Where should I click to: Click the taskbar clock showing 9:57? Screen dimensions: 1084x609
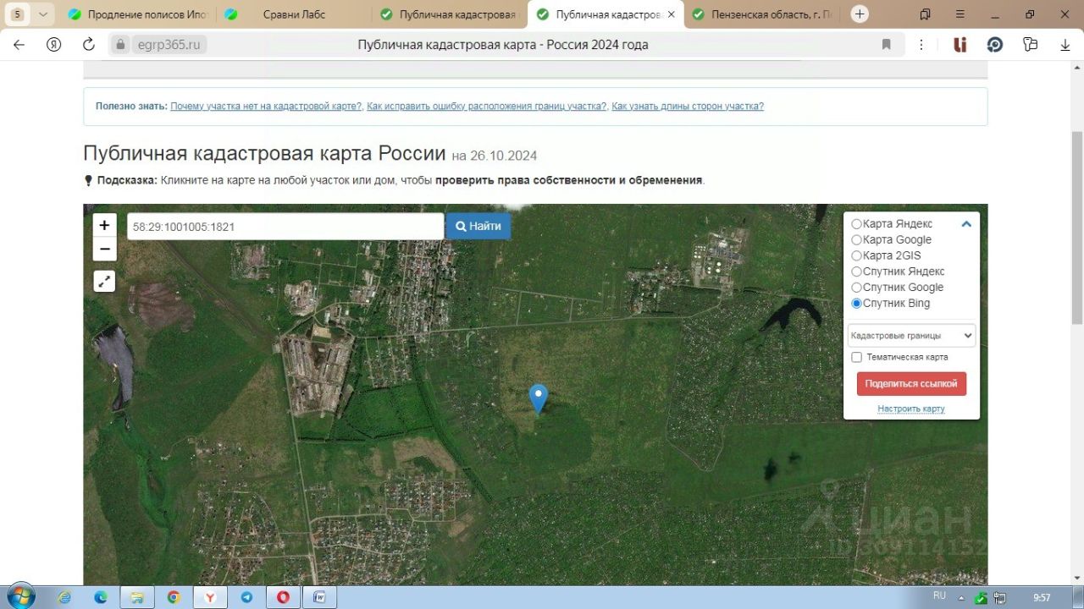tap(1042, 598)
